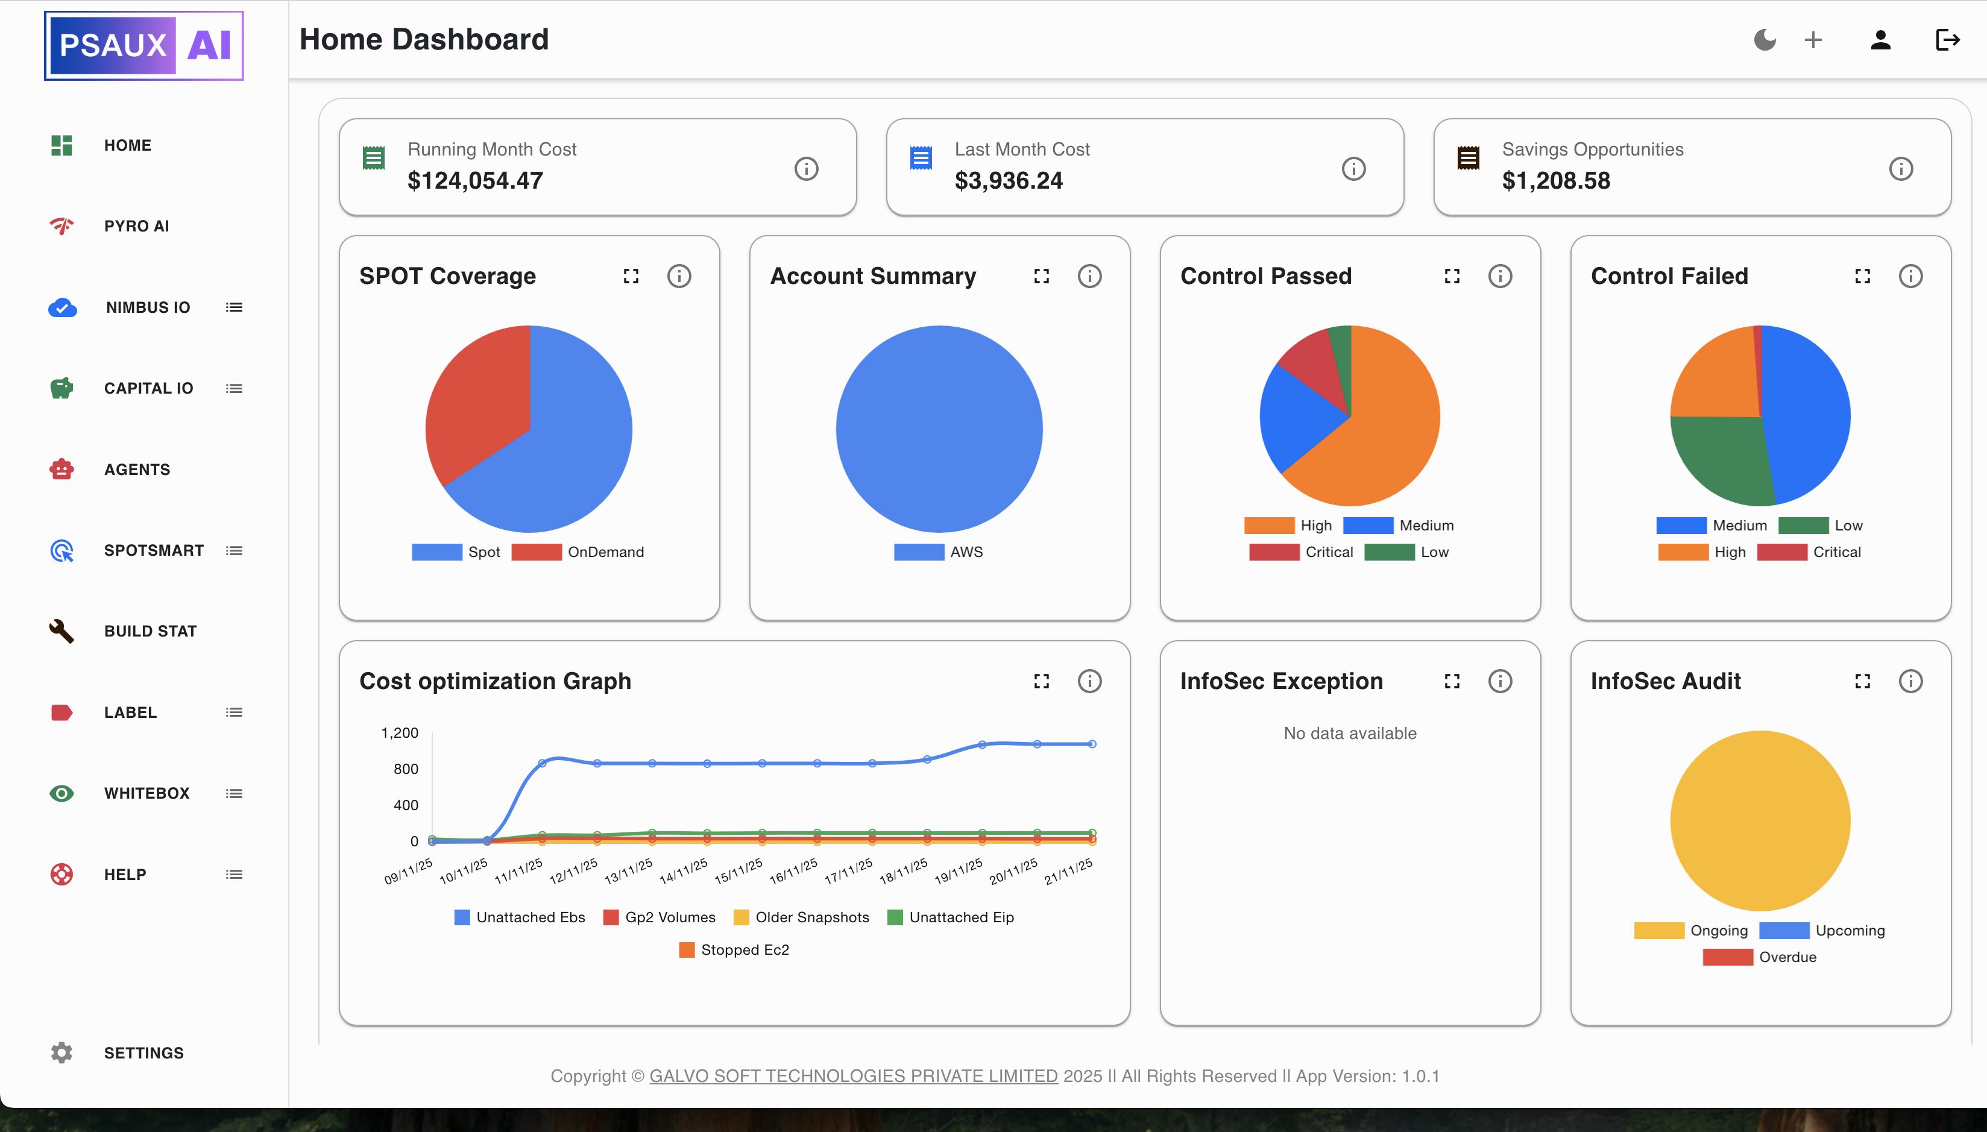Select NIMBUS IO sidebar item
The height and width of the screenshot is (1132, 1987).
coord(148,308)
